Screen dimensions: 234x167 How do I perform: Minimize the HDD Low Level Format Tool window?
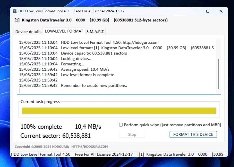(195, 11)
